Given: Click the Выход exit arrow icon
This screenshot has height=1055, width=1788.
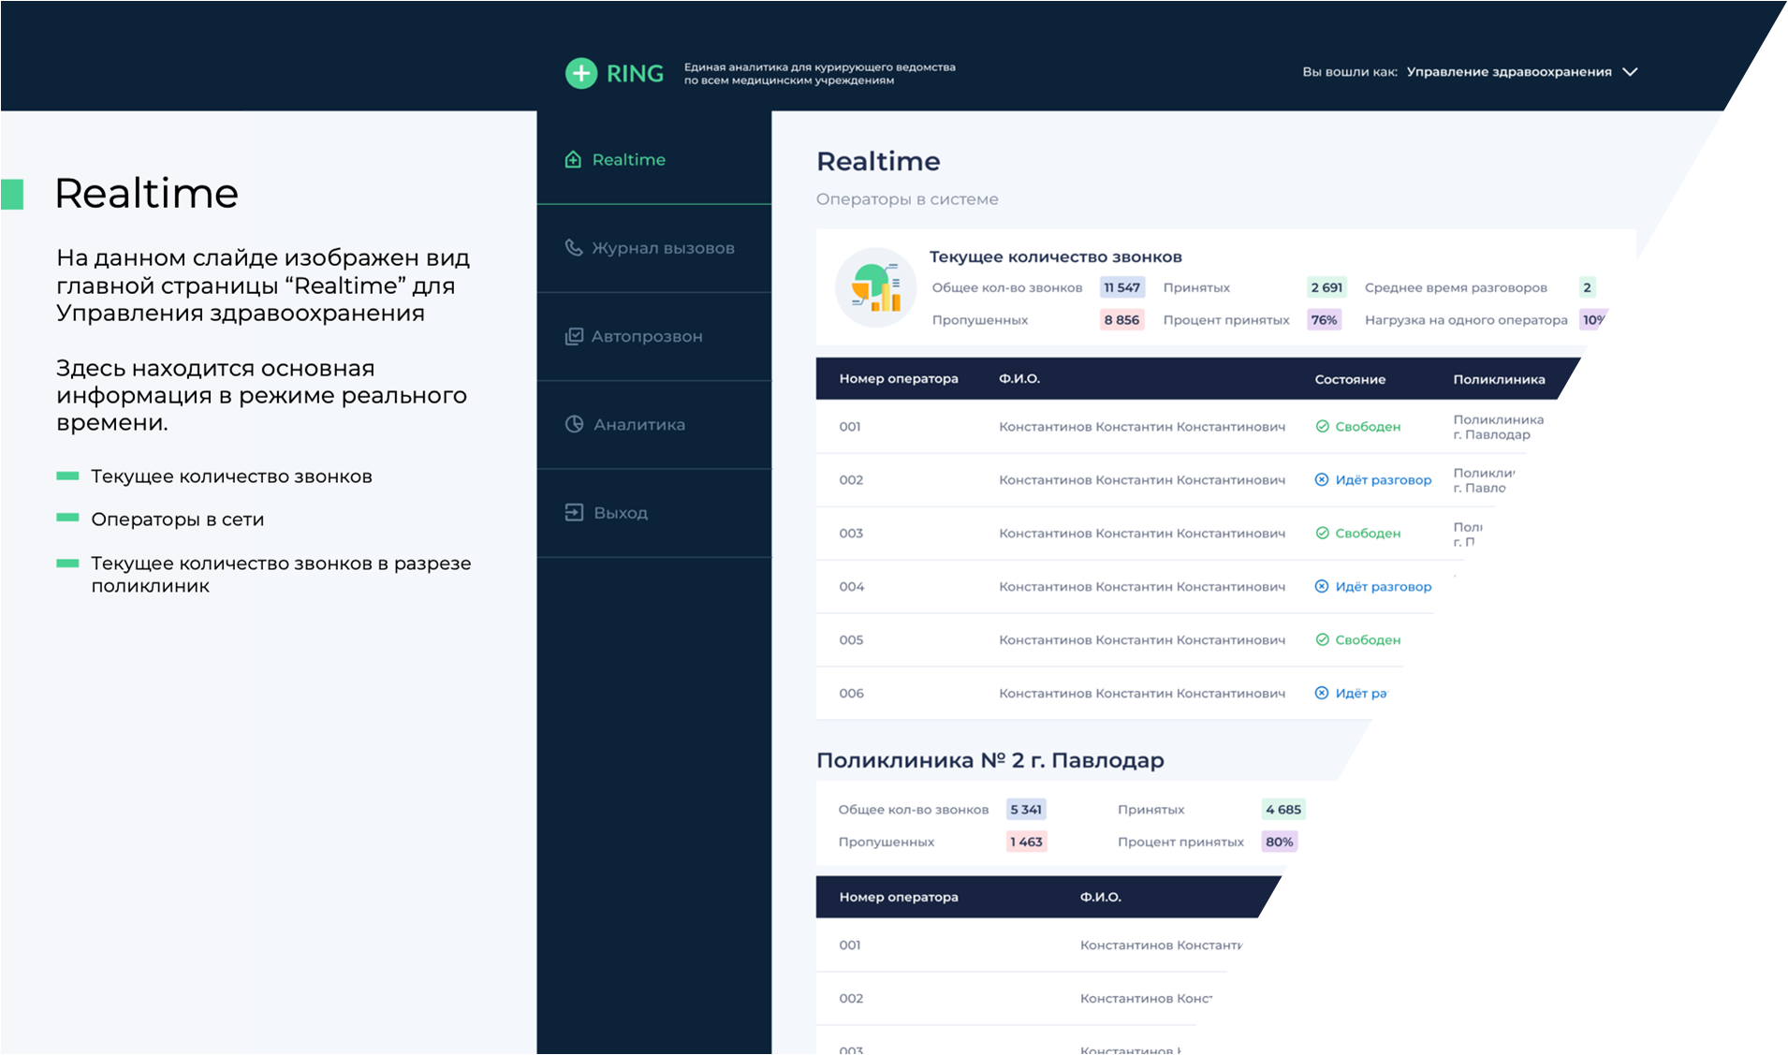Looking at the screenshot, I should 574,512.
